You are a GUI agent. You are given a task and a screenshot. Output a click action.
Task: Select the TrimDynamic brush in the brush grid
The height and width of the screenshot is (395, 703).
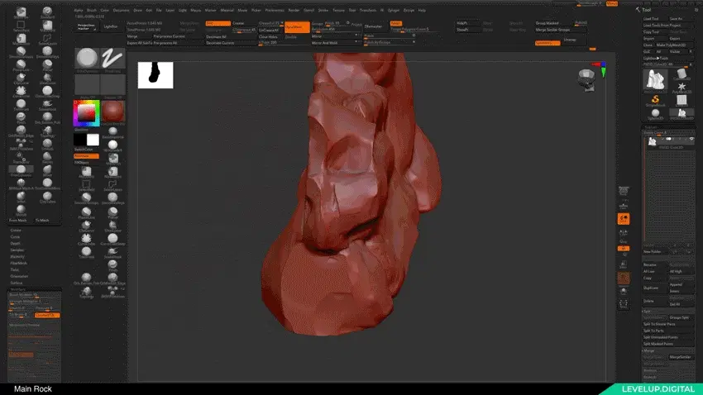pyautogui.click(x=21, y=169)
